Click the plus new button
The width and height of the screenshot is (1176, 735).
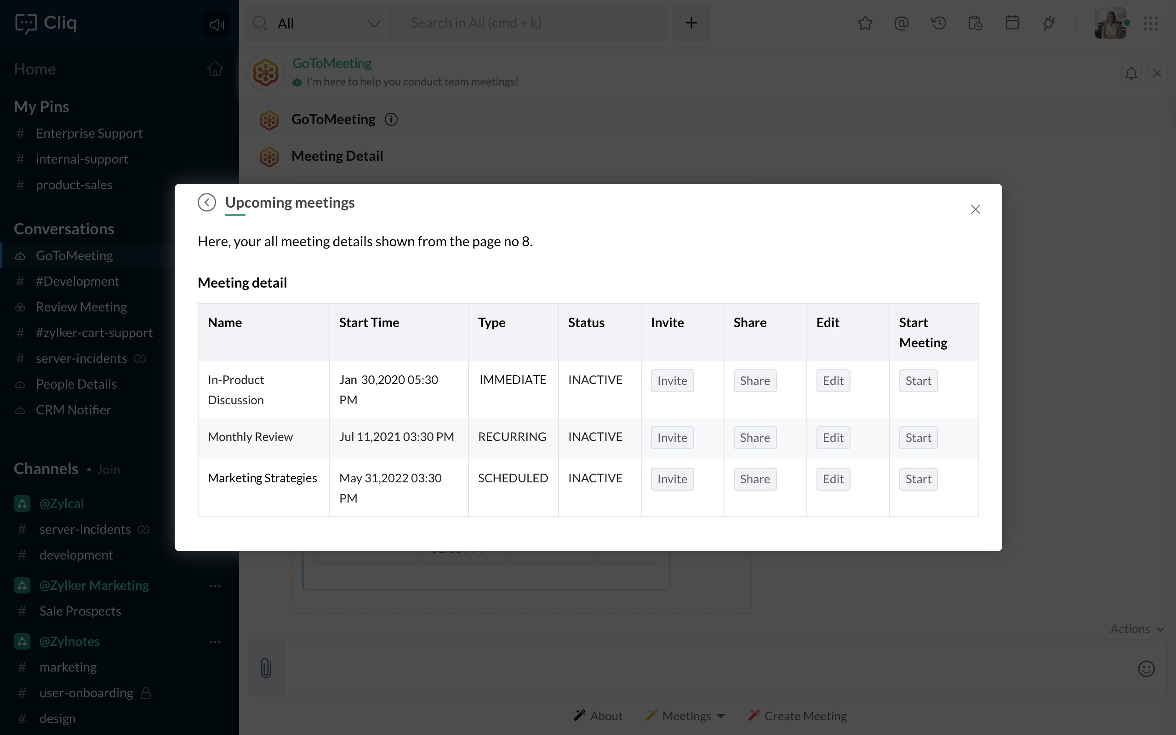(x=691, y=23)
